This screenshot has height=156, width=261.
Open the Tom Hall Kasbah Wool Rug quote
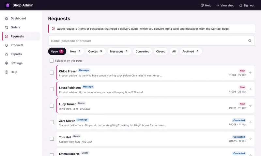pos(156,139)
